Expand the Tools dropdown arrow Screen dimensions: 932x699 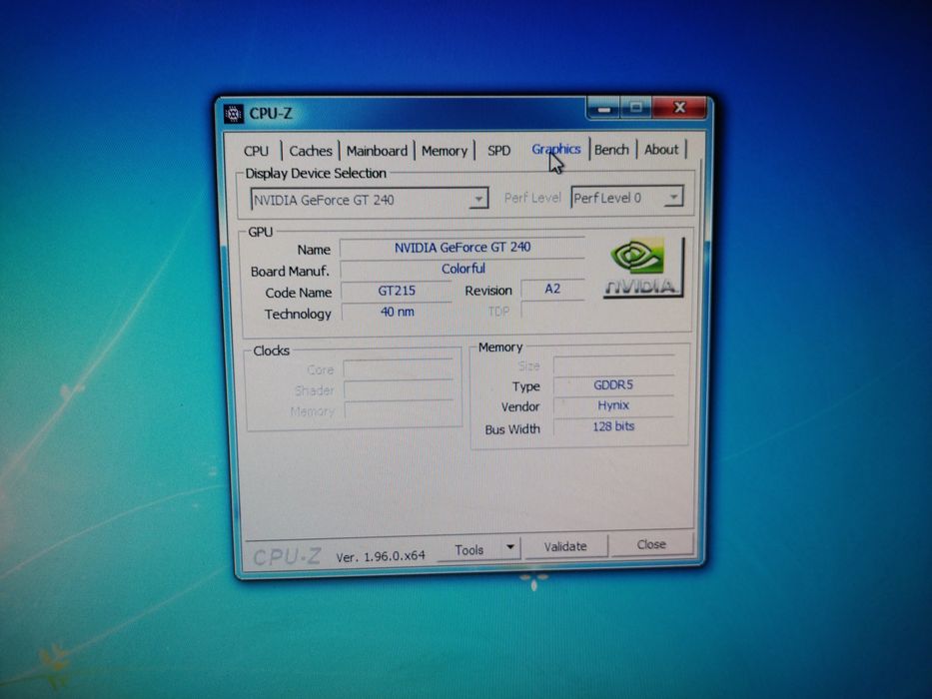point(510,547)
